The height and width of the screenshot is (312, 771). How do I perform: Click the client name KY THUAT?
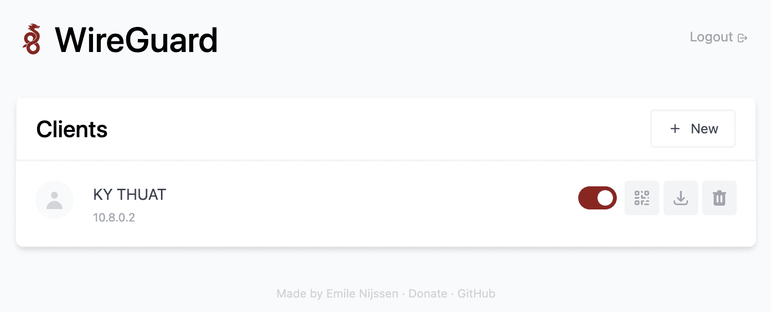(x=130, y=194)
